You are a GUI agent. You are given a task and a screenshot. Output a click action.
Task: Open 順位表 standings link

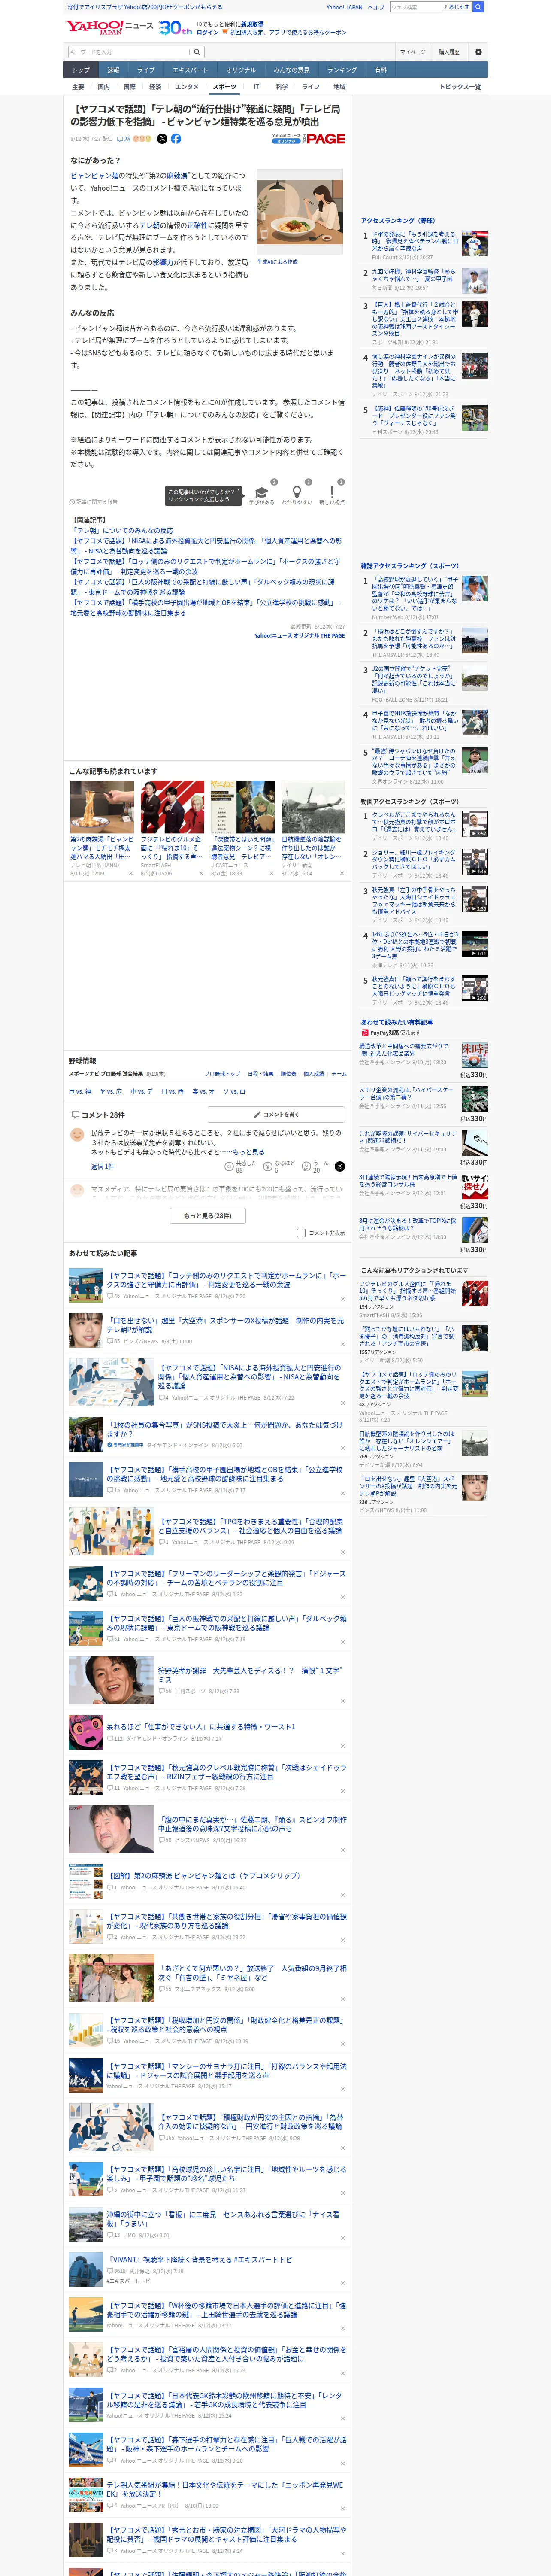(288, 1074)
